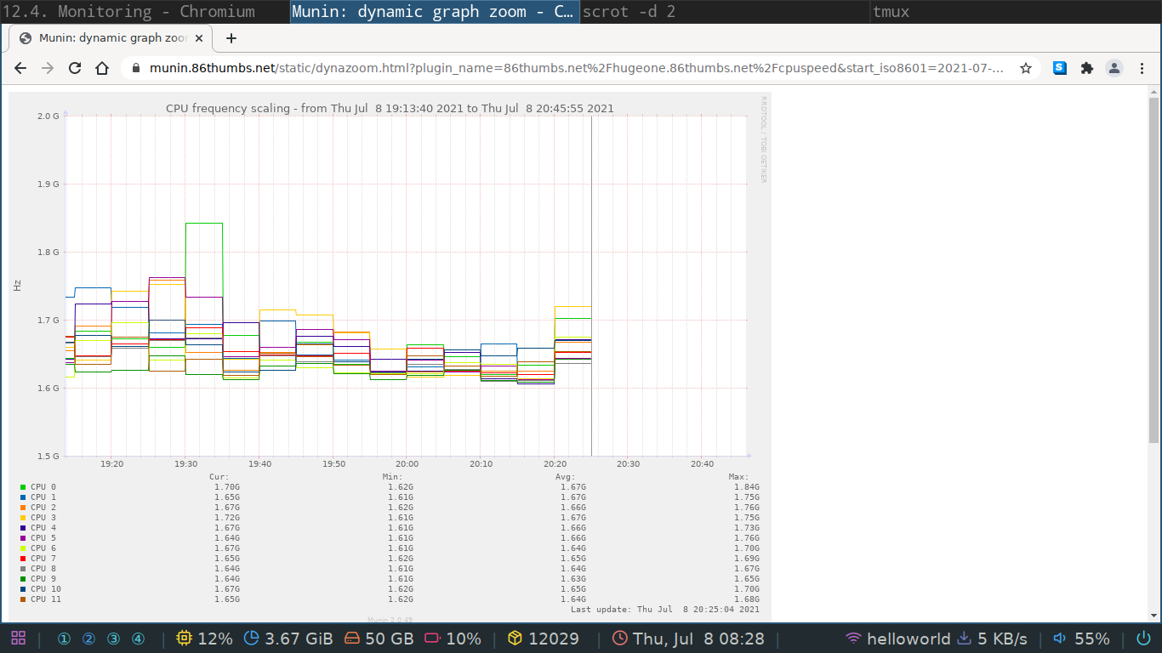Image resolution: width=1162 pixels, height=653 pixels.
Task: Click the browser forward arrow
Action: click(x=48, y=68)
